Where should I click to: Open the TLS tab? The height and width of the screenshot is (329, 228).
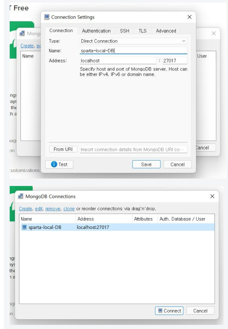pyautogui.click(x=142, y=31)
